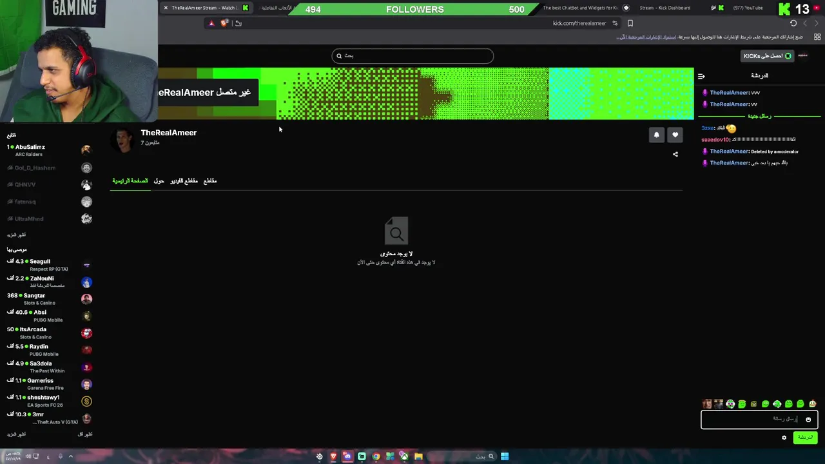Click the AbuSalimz avatar thumbnail
Image resolution: width=825 pixels, height=464 pixels.
(x=87, y=150)
